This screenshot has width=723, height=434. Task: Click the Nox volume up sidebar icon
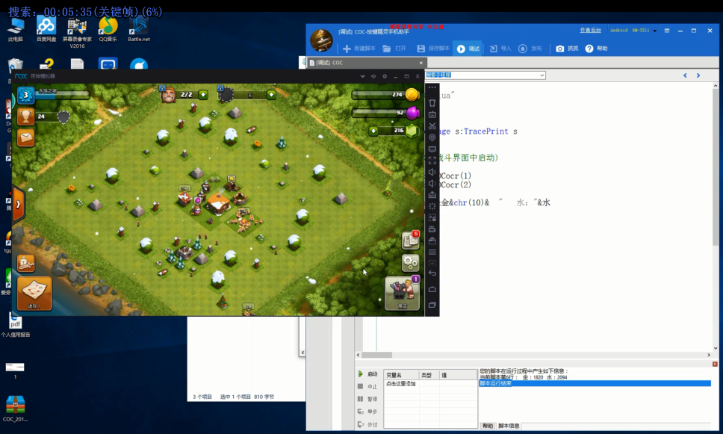(x=432, y=172)
